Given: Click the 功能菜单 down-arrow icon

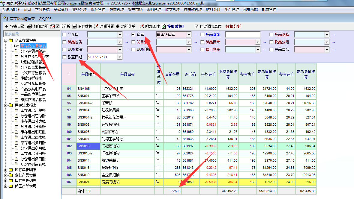Looking at the screenshot, I should click(x=117, y=26).
